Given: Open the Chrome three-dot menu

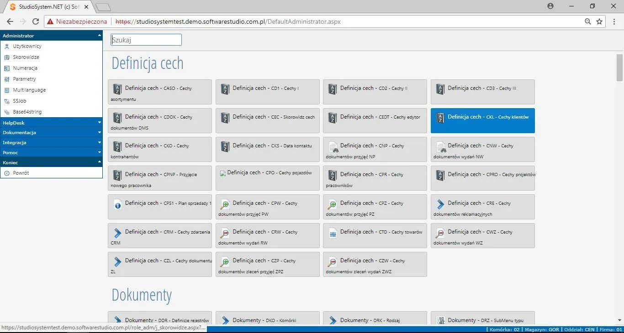Looking at the screenshot, I should coord(613,21).
